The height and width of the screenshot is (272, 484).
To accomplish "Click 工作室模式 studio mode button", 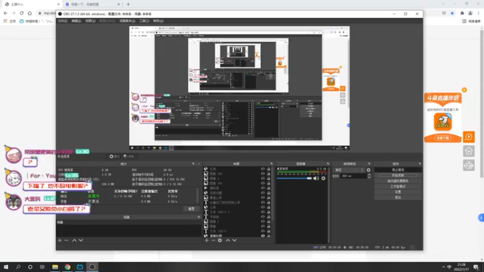I will coord(398,187).
